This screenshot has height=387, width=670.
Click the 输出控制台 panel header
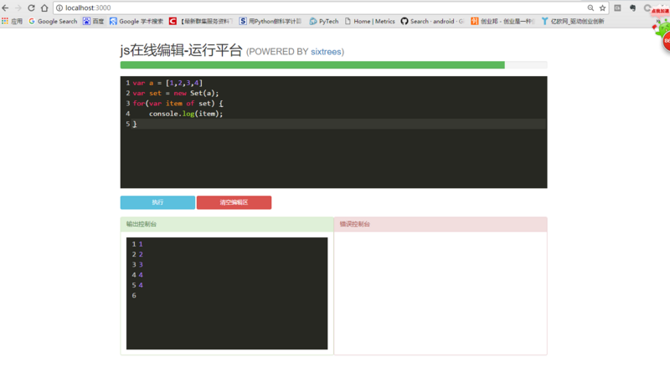coord(227,224)
